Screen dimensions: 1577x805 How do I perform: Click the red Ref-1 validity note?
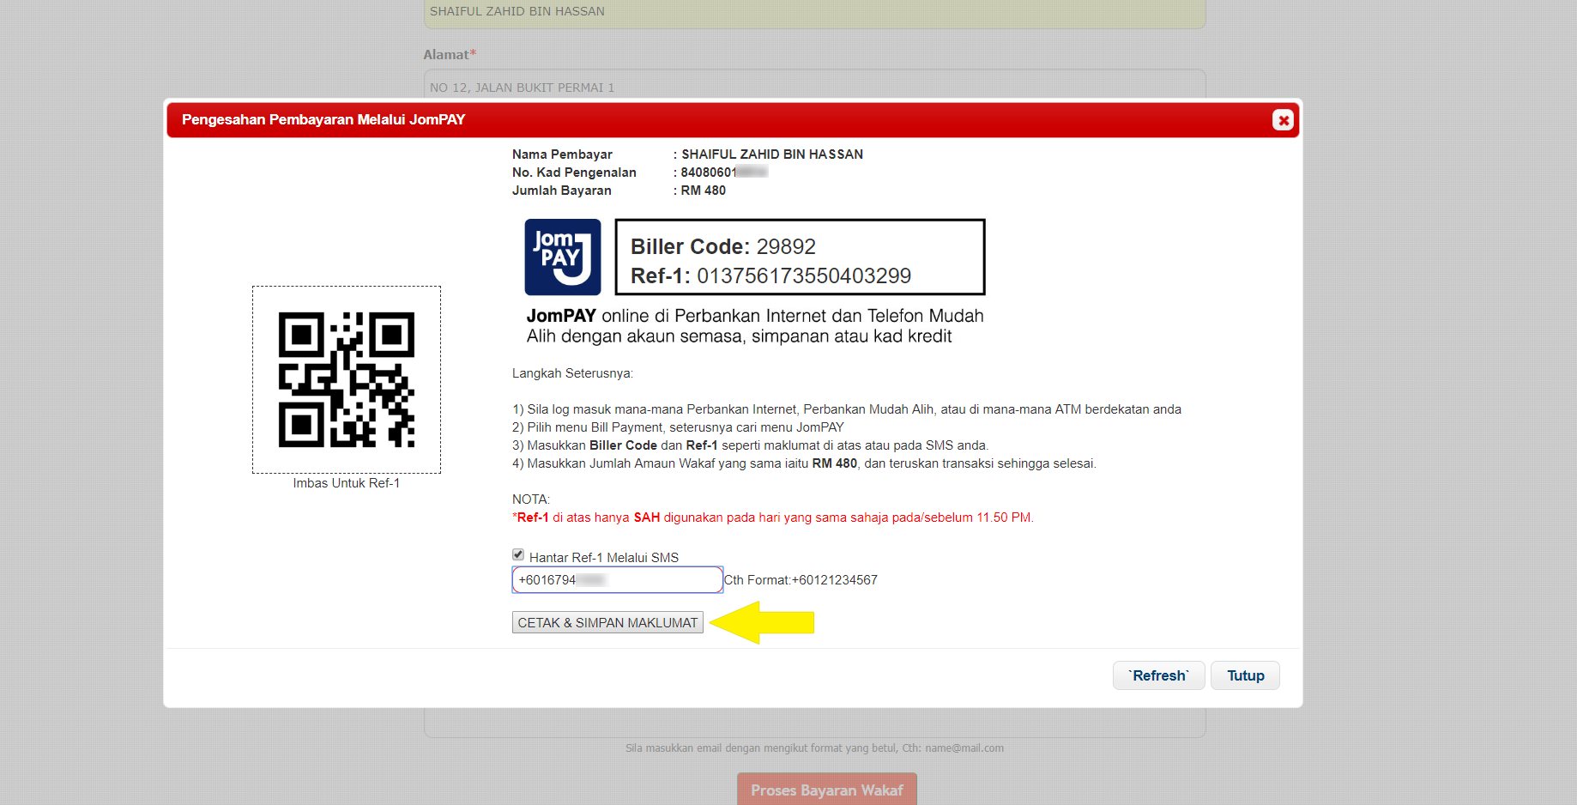point(772,517)
